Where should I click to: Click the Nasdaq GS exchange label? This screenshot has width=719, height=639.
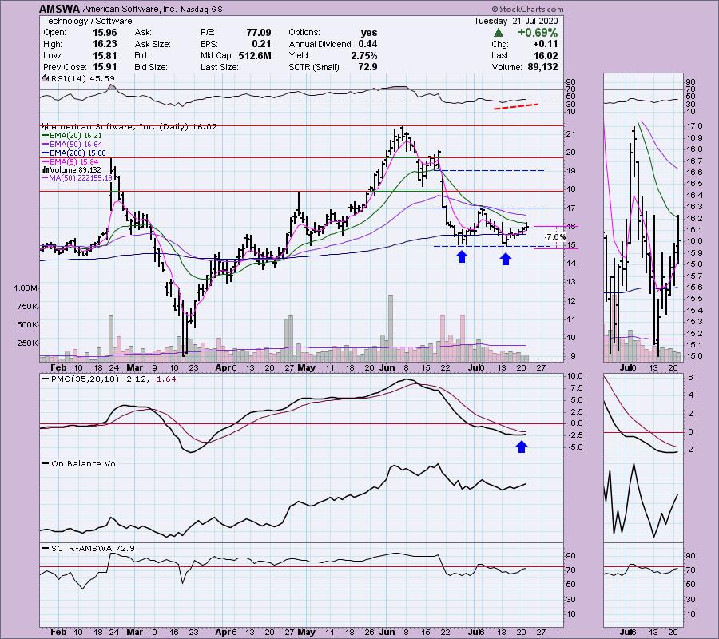tap(201, 9)
